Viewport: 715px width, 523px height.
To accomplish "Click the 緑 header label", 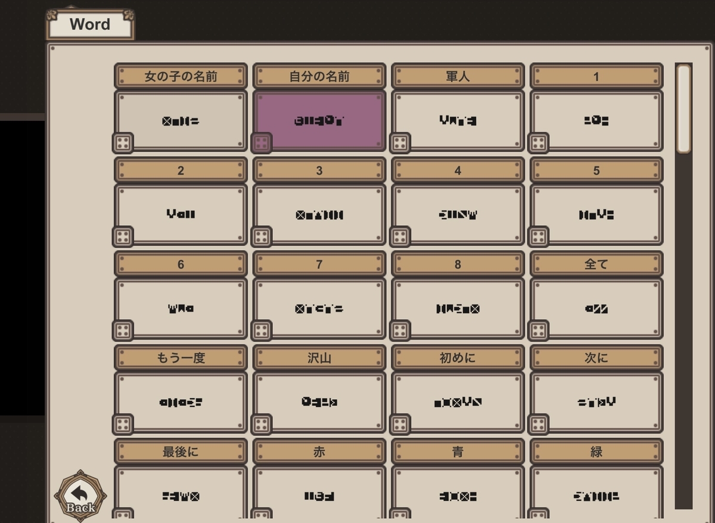I will point(596,452).
